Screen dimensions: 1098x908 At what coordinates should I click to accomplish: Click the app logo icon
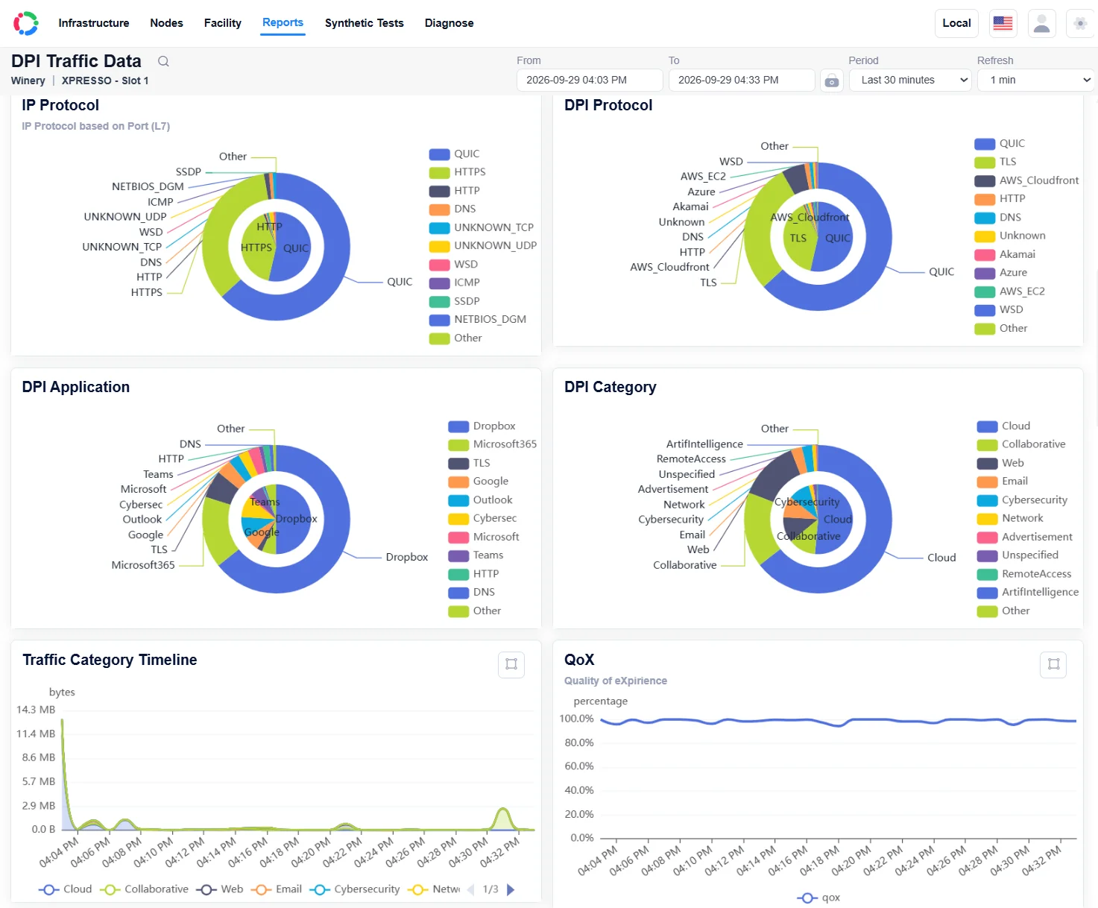(x=26, y=23)
